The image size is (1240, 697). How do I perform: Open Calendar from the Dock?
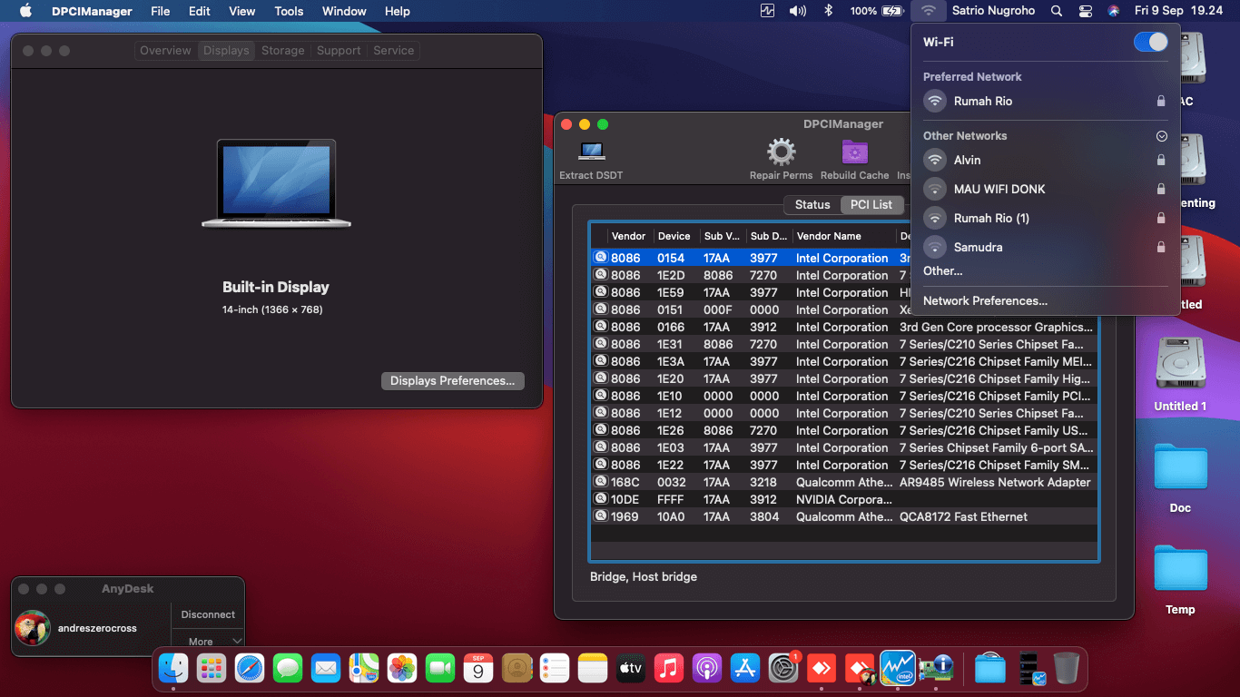(478, 669)
